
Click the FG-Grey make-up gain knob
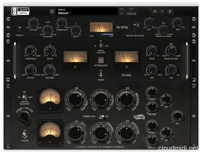click(163, 30)
